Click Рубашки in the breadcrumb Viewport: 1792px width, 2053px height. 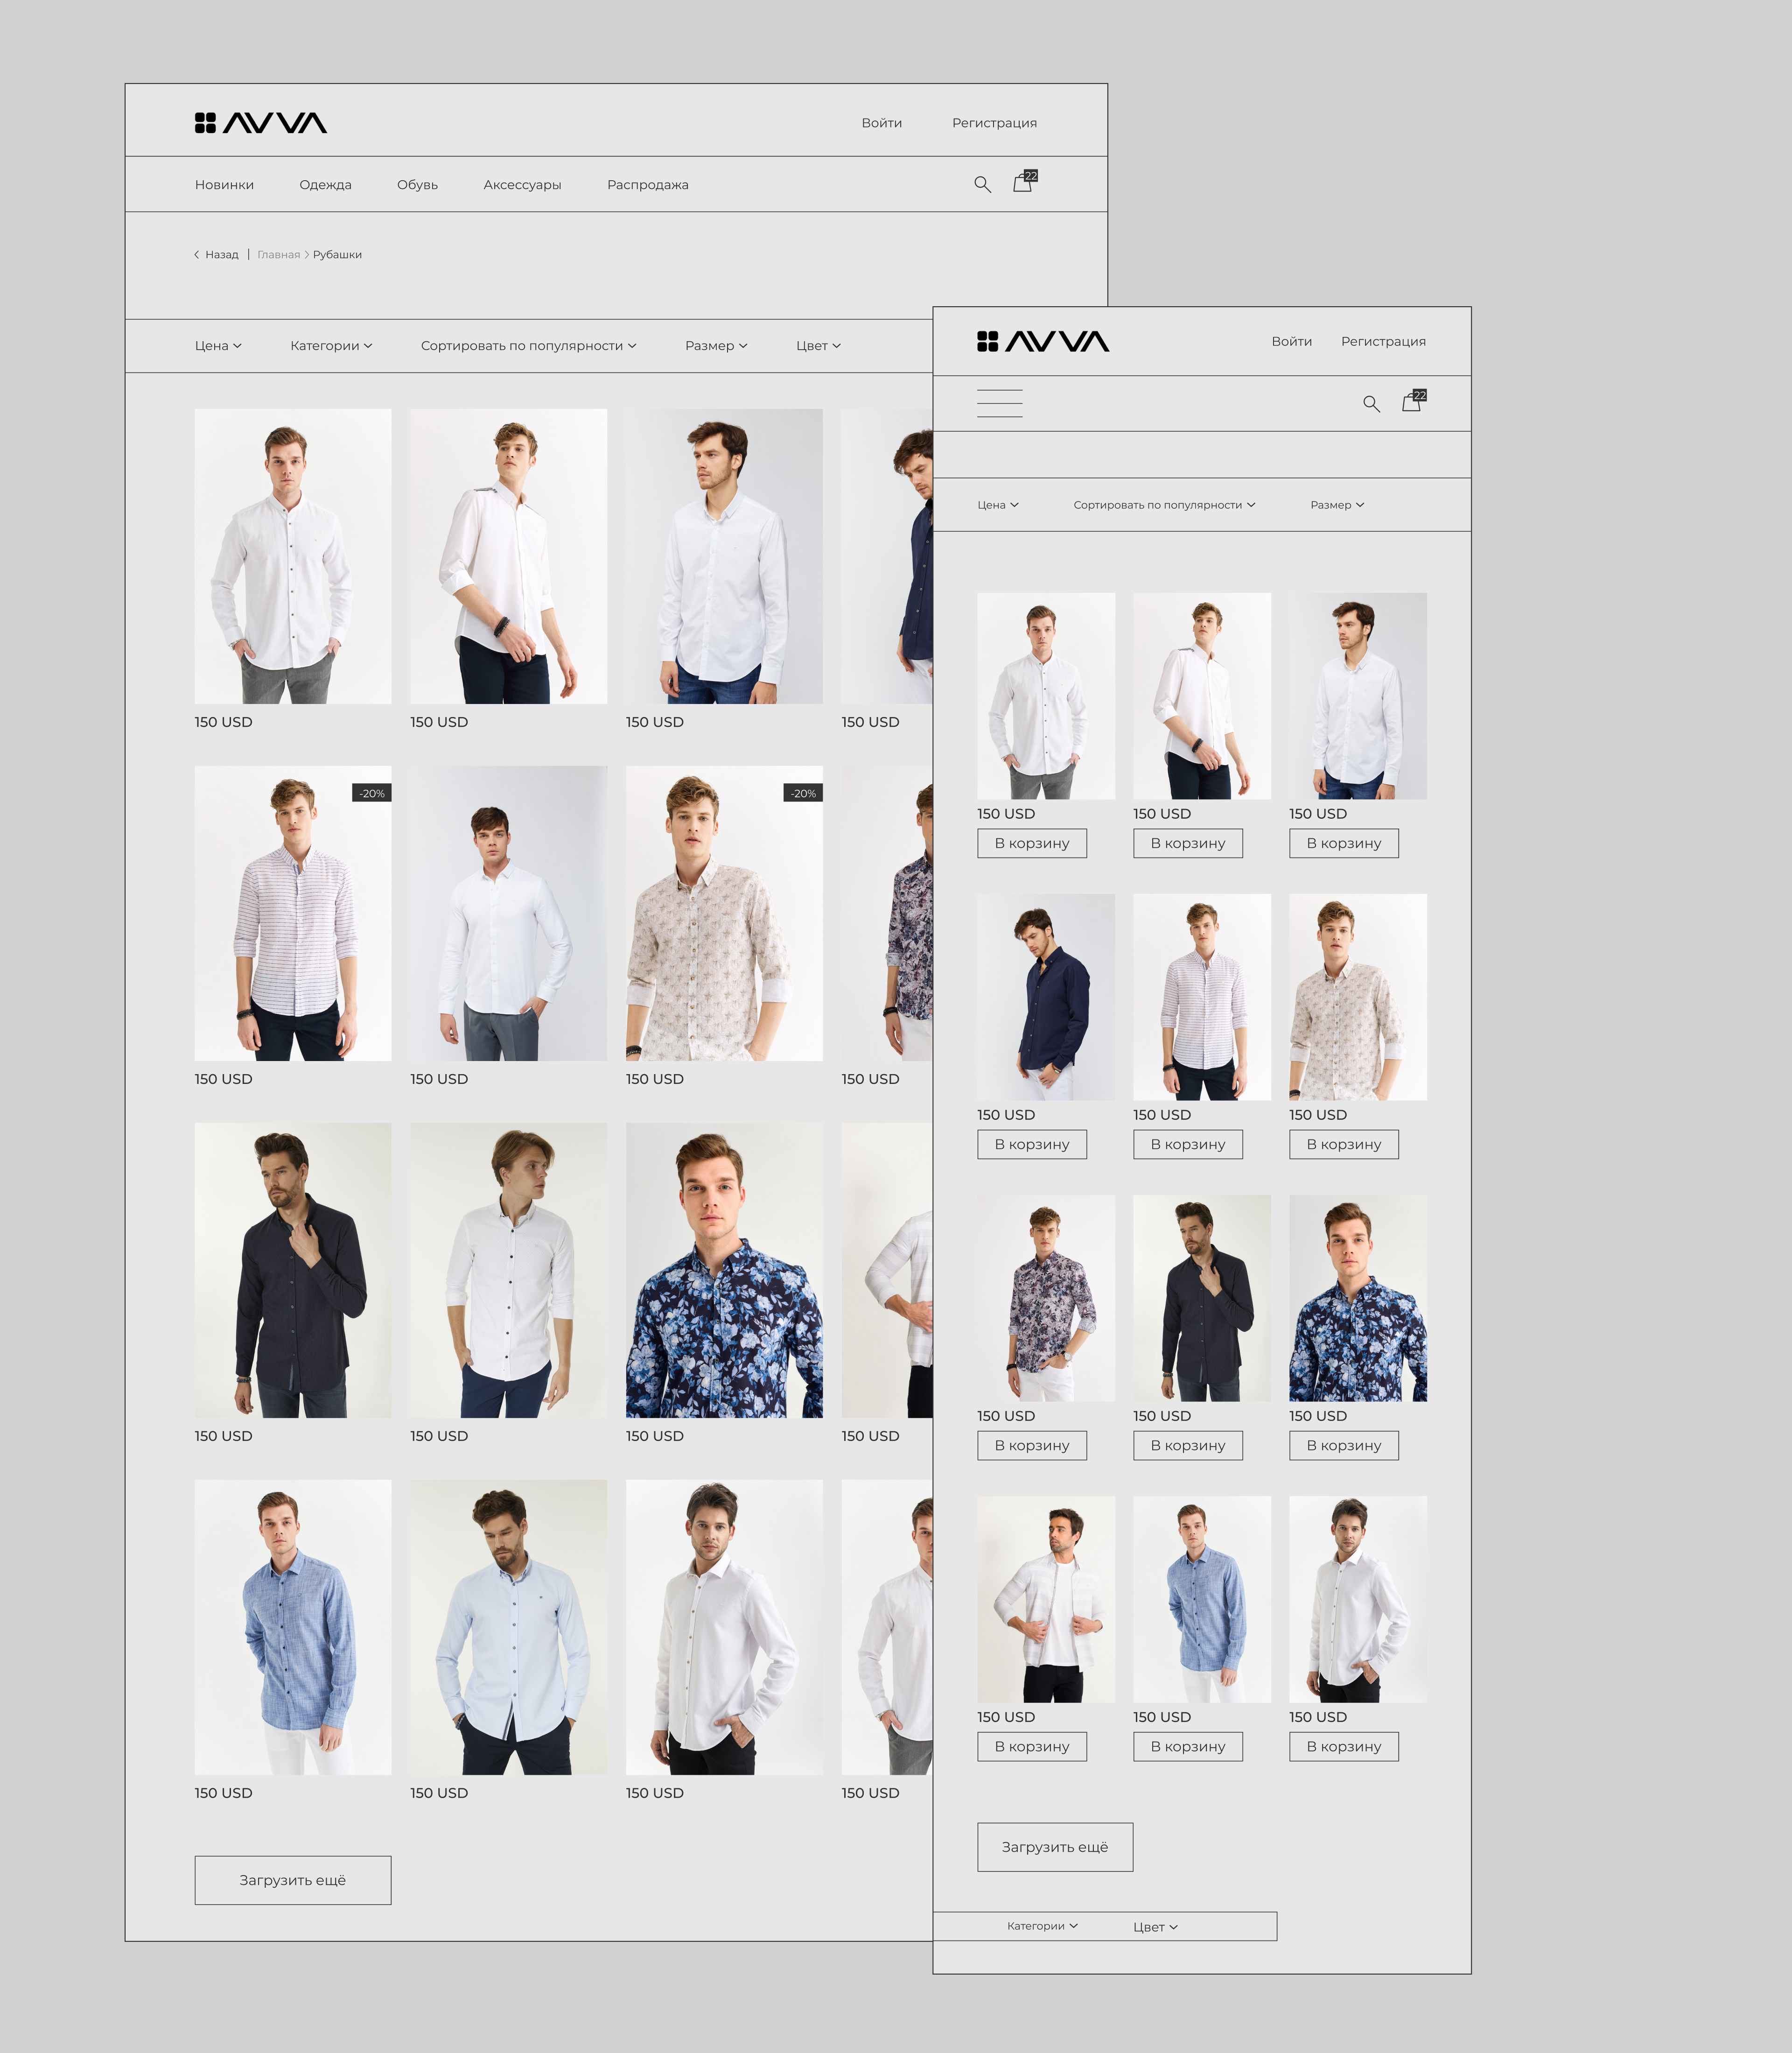pos(337,255)
